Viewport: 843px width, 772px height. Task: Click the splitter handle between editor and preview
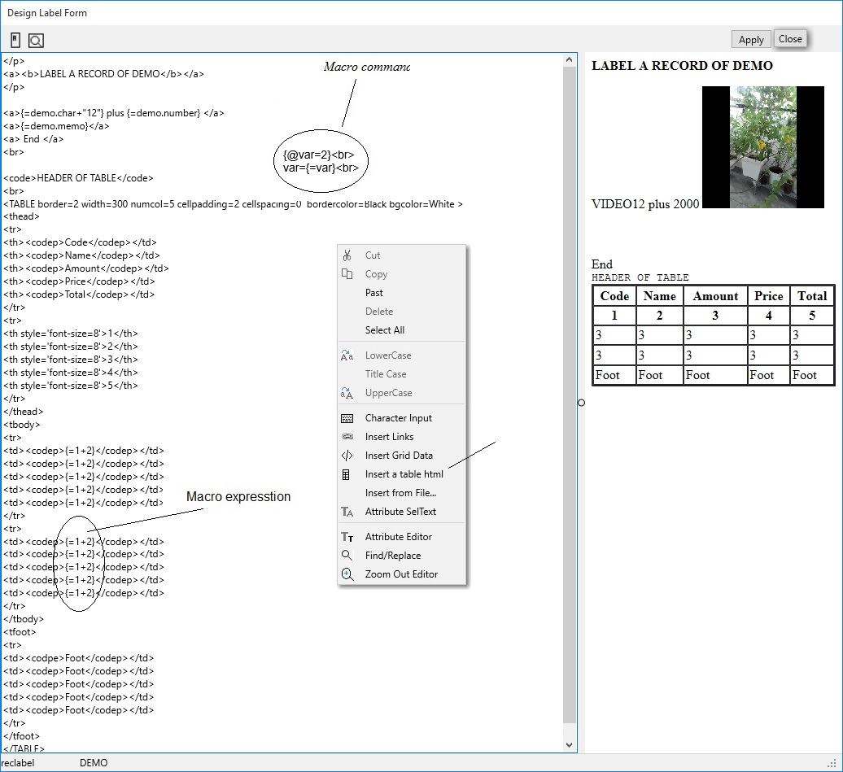pyautogui.click(x=581, y=403)
